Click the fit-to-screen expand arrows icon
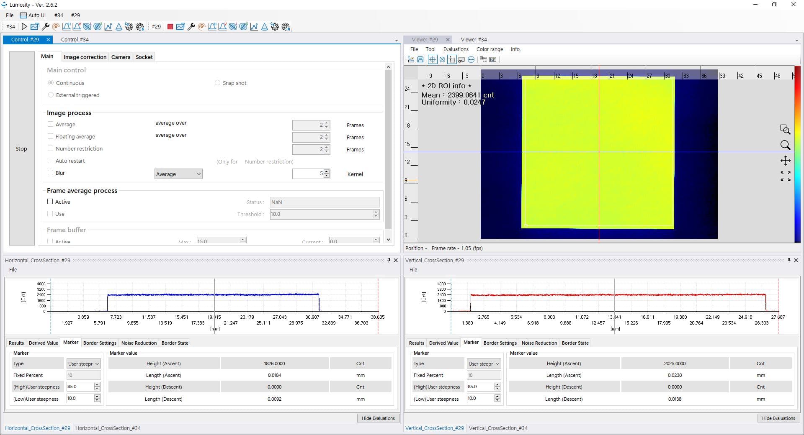This screenshot has height=435, width=804. tap(785, 176)
